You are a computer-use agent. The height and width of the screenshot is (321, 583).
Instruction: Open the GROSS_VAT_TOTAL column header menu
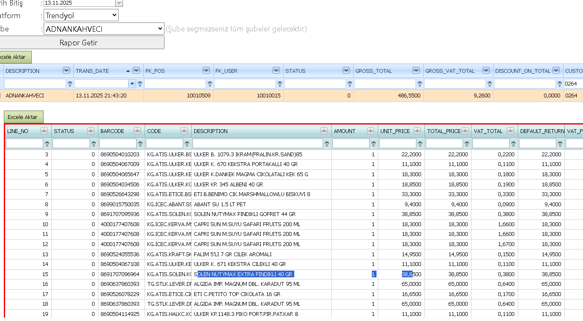tap(486, 71)
